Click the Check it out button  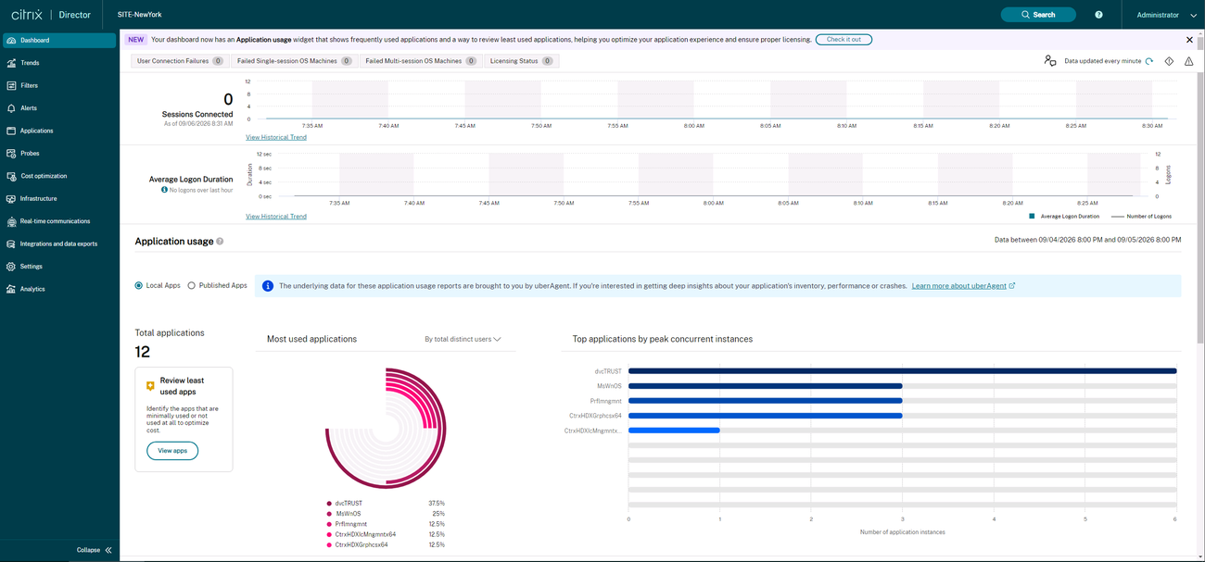[x=843, y=40]
